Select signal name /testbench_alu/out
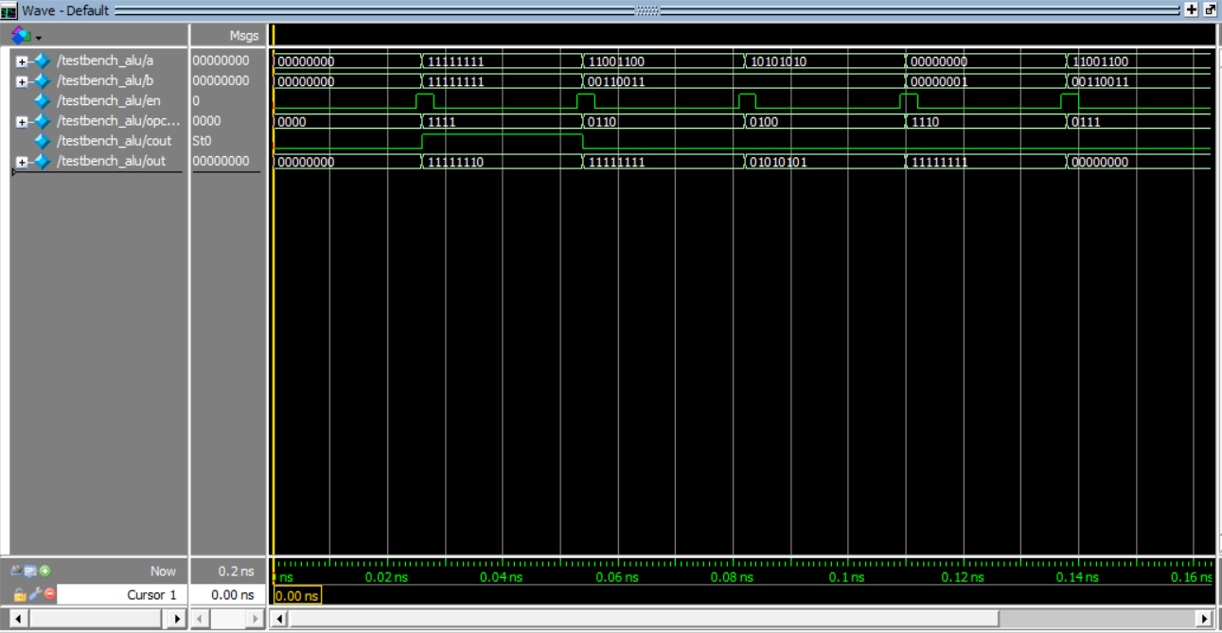The width and height of the screenshot is (1222, 633). click(x=111, y=161)
